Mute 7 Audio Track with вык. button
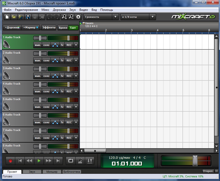This screenshot has width=220, height=181. (x=38, y=138)
